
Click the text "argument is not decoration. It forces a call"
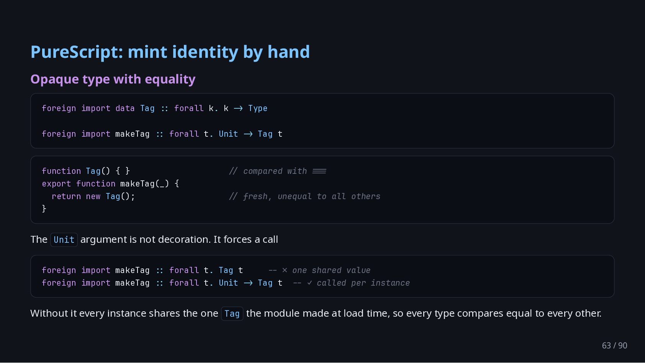pyautogui.click(x=179, y=239)
